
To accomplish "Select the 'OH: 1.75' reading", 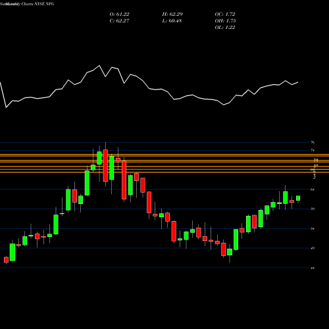I will (x=225, y=21).
